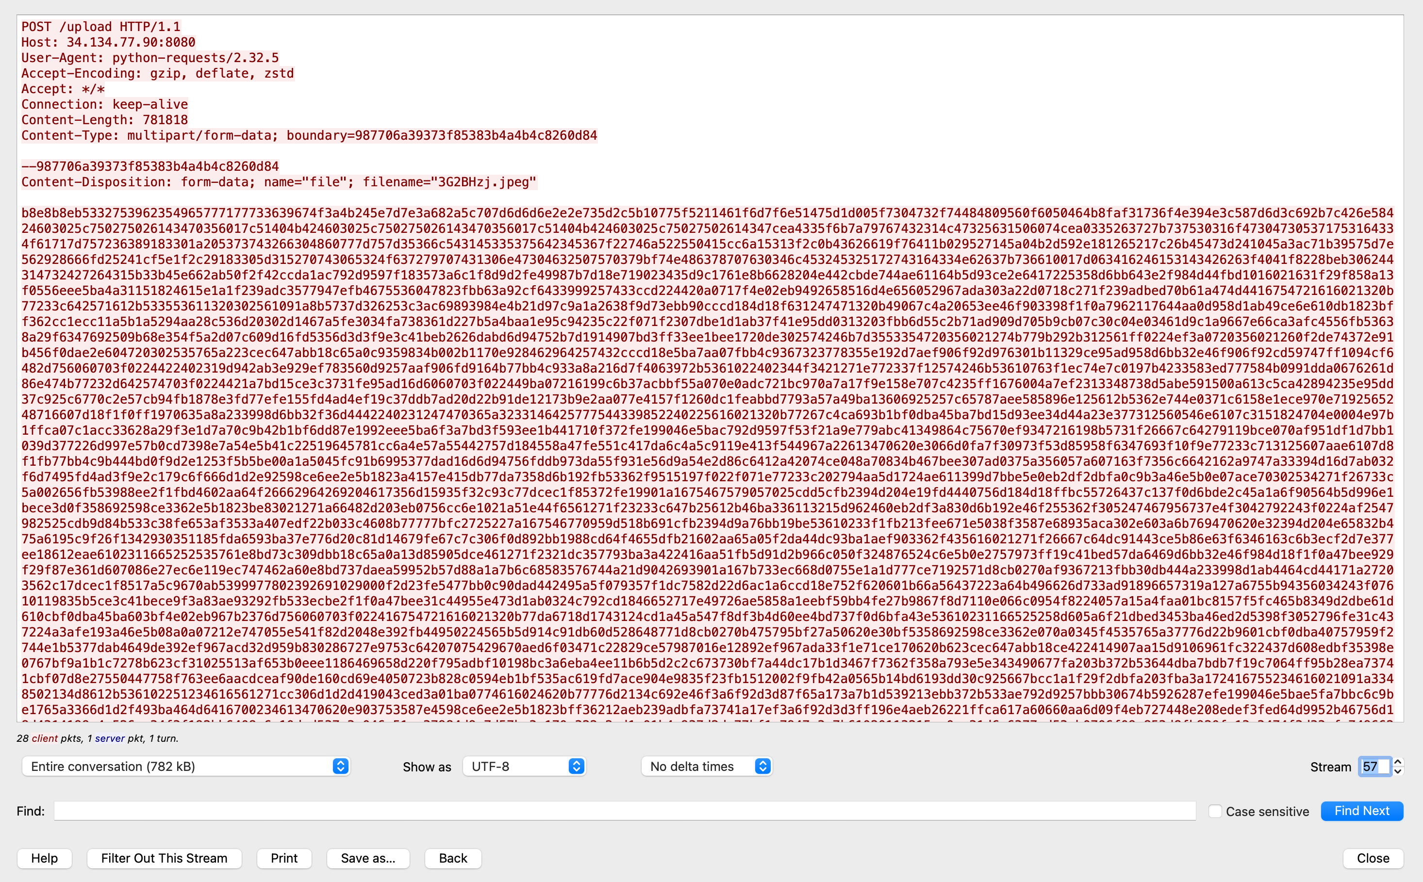Click the Save as... button
Viewport: 1423px width, 882px height.
367,858
